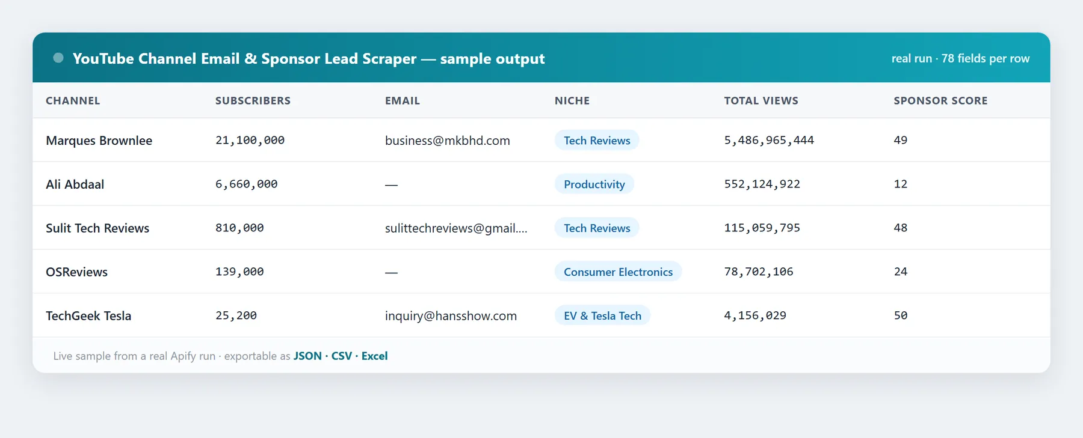Click sponsor score 24
1083x438 pixels.
pos(900,272)
